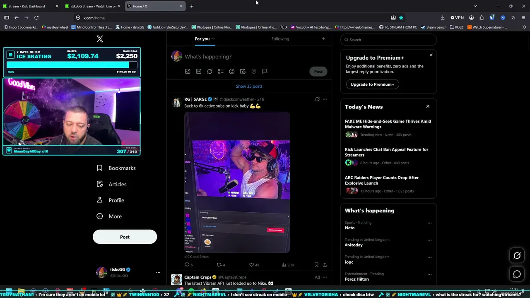
Task: Click the flag icon in the composer toolbar
Action: [x=265, y=72]
